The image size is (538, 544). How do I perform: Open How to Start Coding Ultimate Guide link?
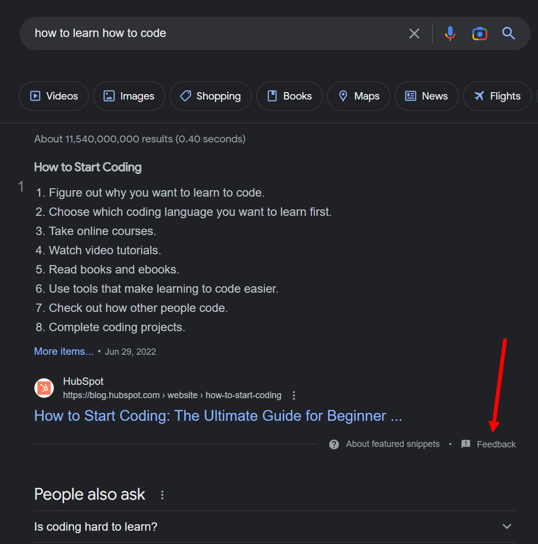tap(218, 415)
